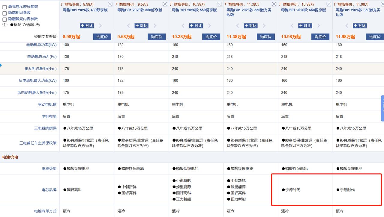Click 询底价 for the 9.58万起 model
Screen dimensions: 384x217
[157, 37]
